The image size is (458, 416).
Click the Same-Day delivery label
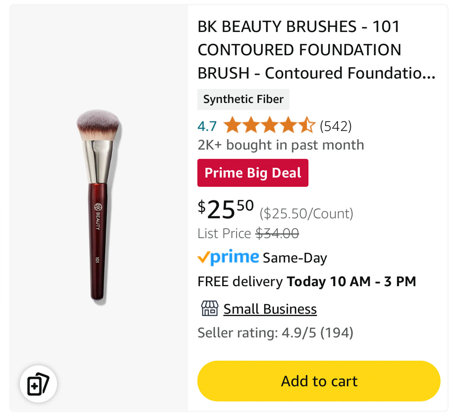295,258
